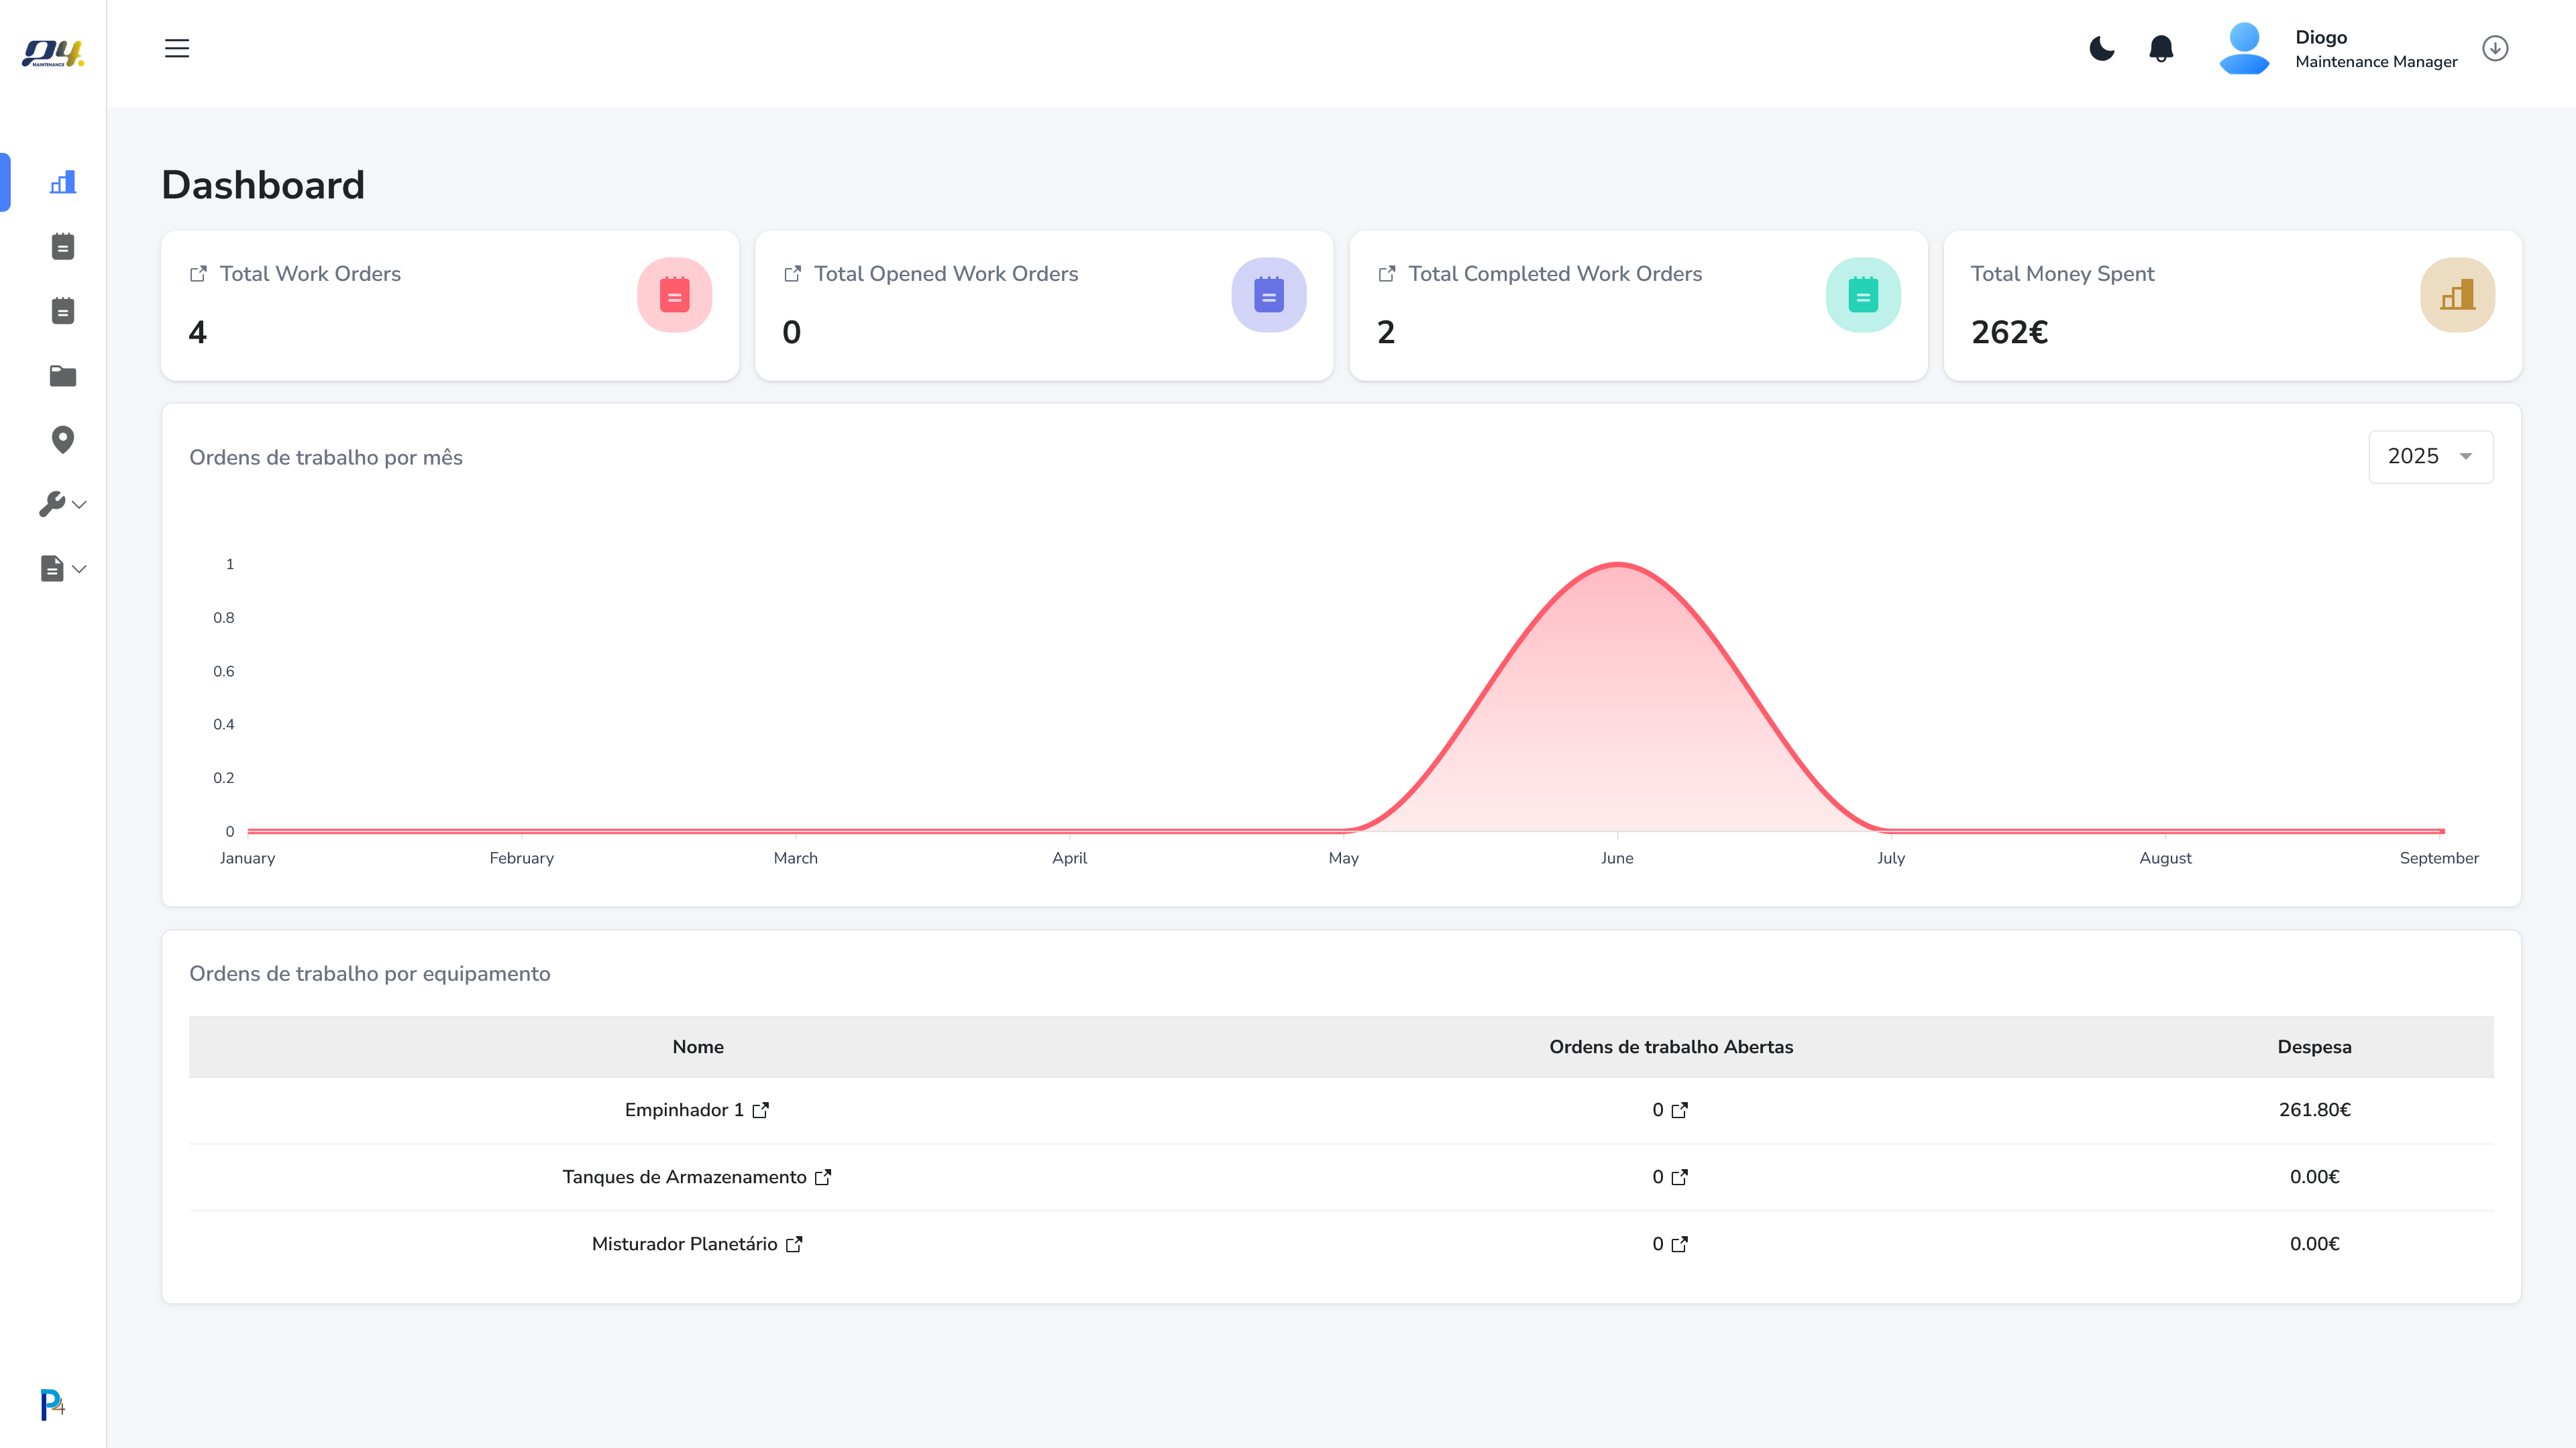Open the document reports icon in sidebar
The height and width of the screenshot is (1448, 2576).
[x=52, y=568]
